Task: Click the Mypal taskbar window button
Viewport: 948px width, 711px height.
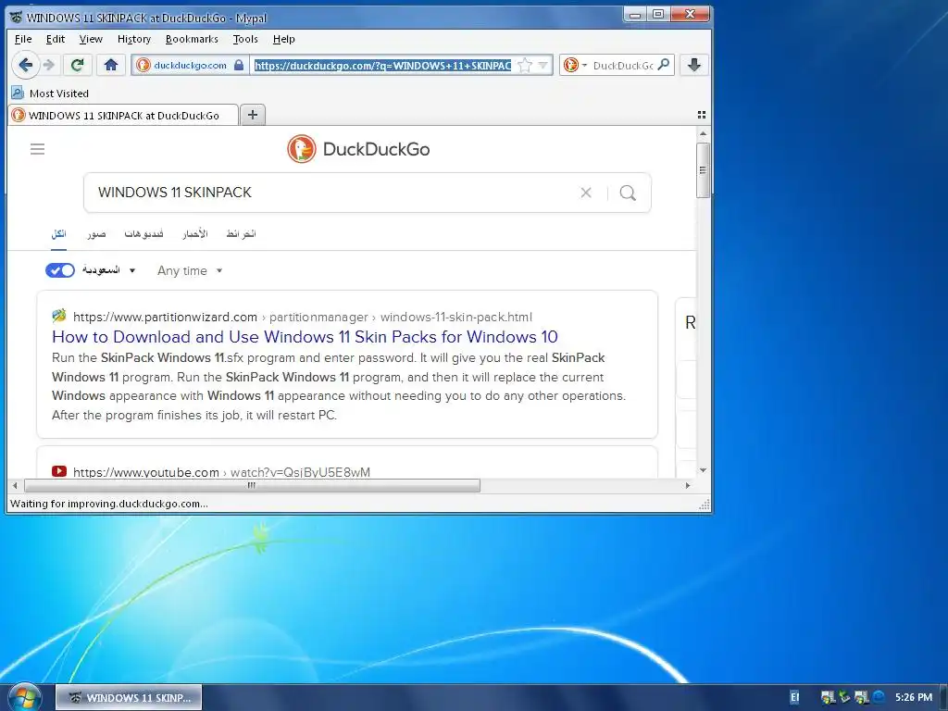Action: tap(129, 698)
